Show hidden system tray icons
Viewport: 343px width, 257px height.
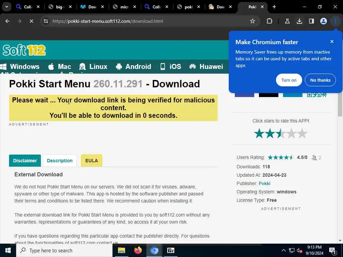(283, 250)
